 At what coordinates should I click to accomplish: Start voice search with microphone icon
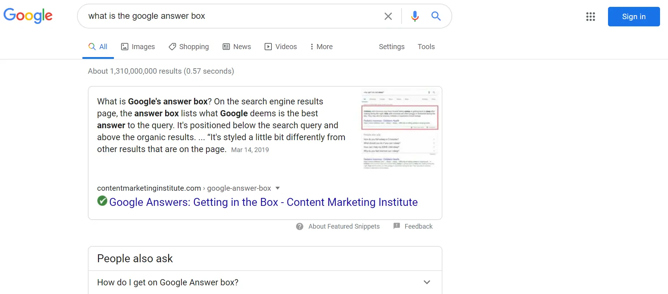point(415,16)
